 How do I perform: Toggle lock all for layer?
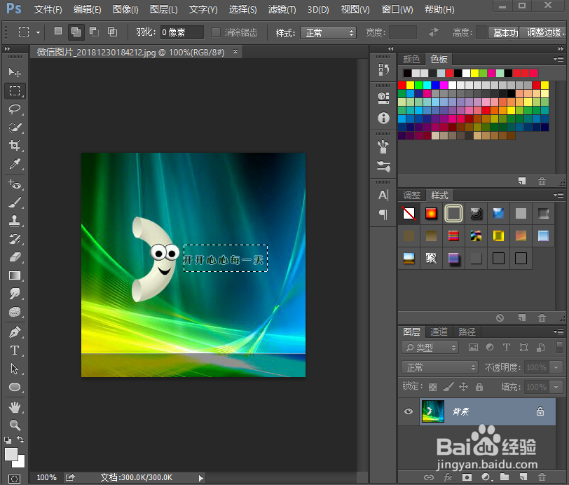(x=479, y=387)
